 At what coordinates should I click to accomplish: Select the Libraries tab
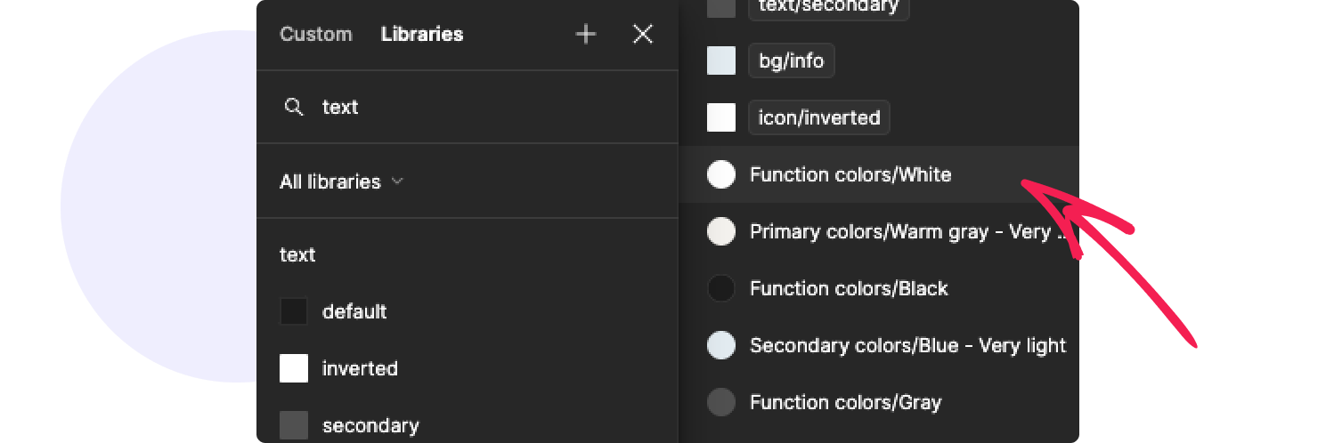click(422, 35)
